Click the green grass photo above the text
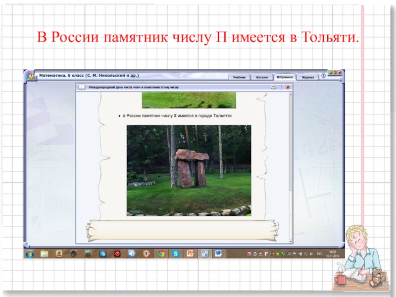Image resolution: width=396 pixels, height=297 pixels. 189,100
